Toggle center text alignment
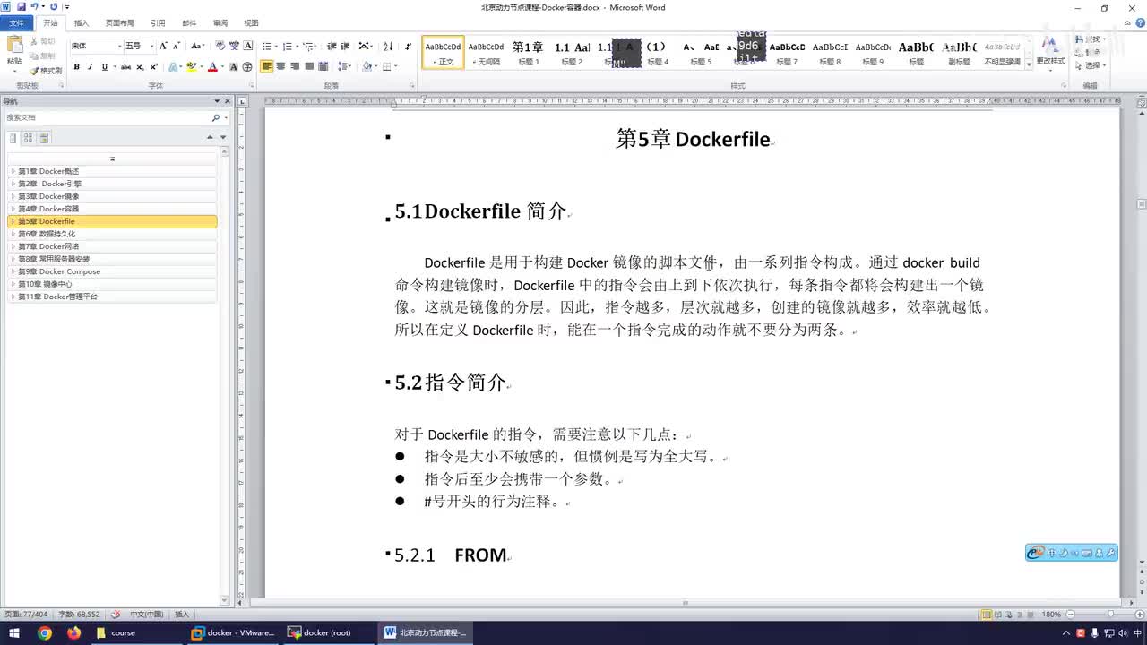Screen dimensions: 1147x645 [x=281, y=67]
